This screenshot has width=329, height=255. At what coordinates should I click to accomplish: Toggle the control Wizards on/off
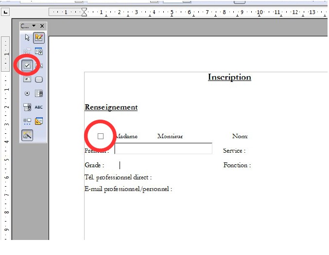pos(27,136)
